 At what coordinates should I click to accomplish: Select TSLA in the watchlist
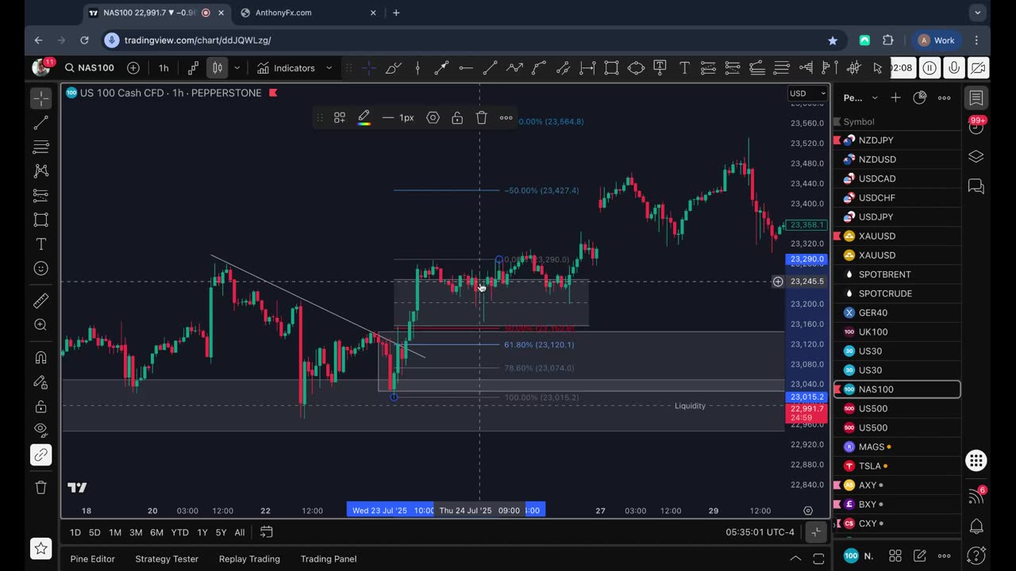tap(897, 466)
